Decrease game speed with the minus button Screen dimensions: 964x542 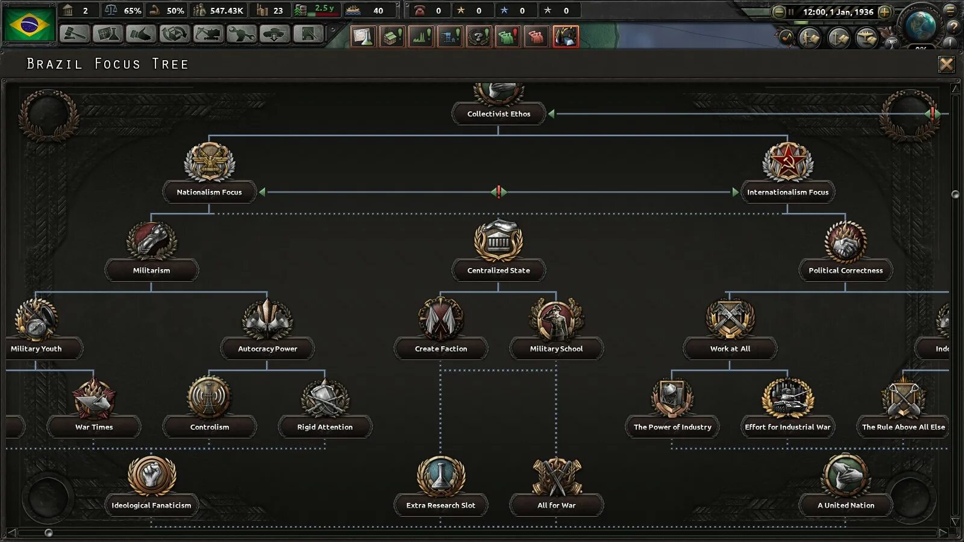778,11
